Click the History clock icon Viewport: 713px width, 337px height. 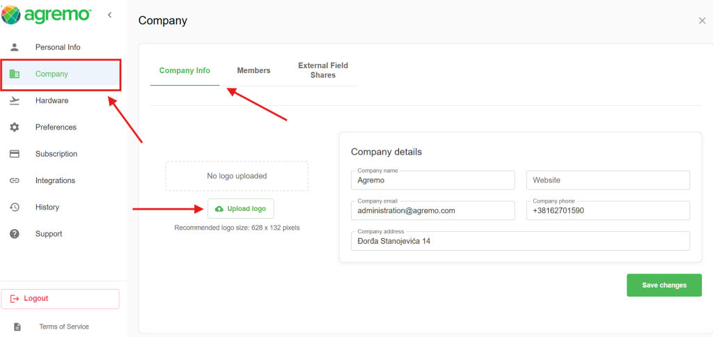tap(15, 207)
